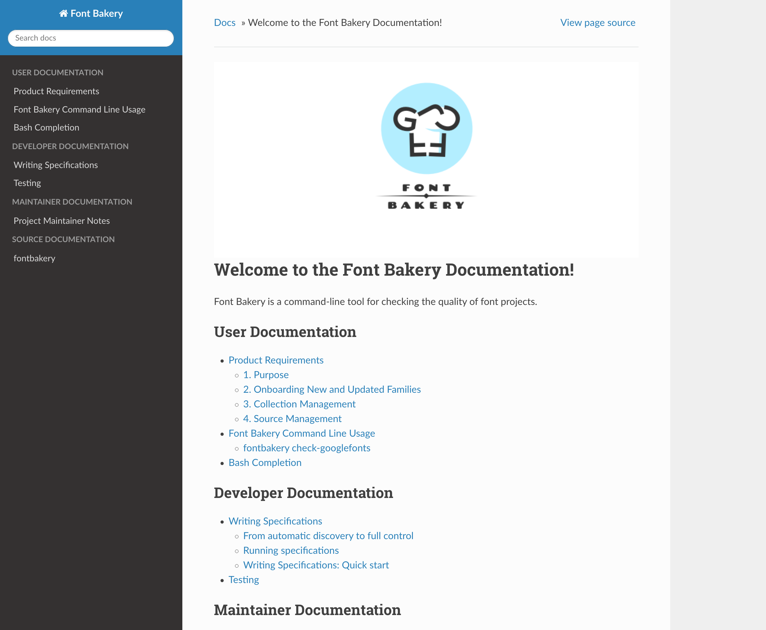Screen dimensions: 766x630
Task: Click the Docs breadcrumb link
Action: coord(225,23)
